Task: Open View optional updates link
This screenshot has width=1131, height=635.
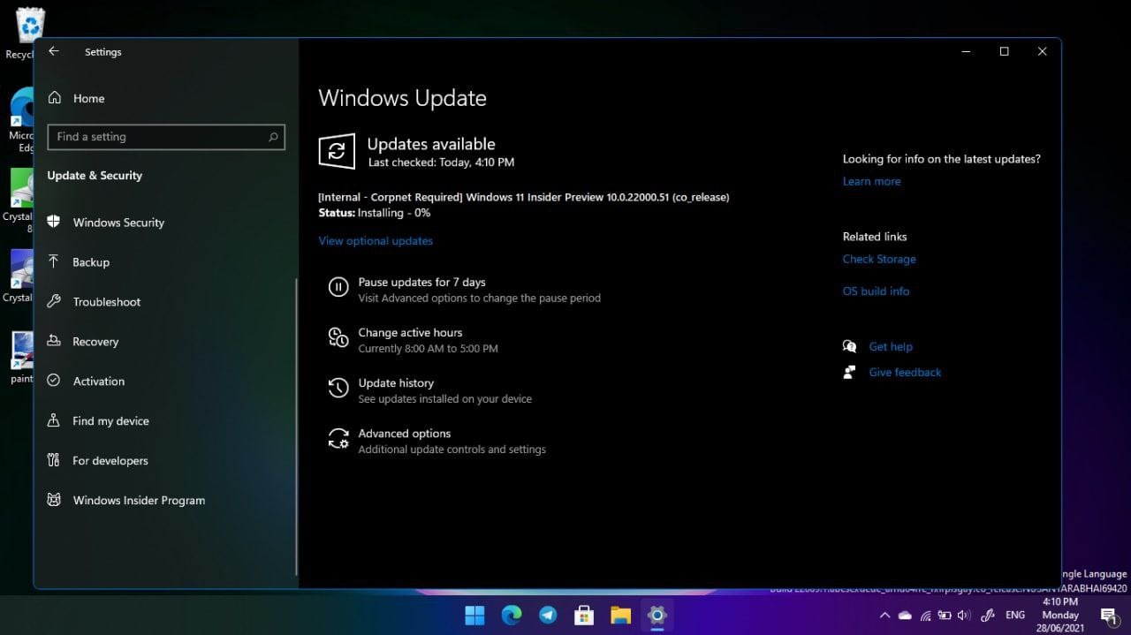Action: click(376, 241)
